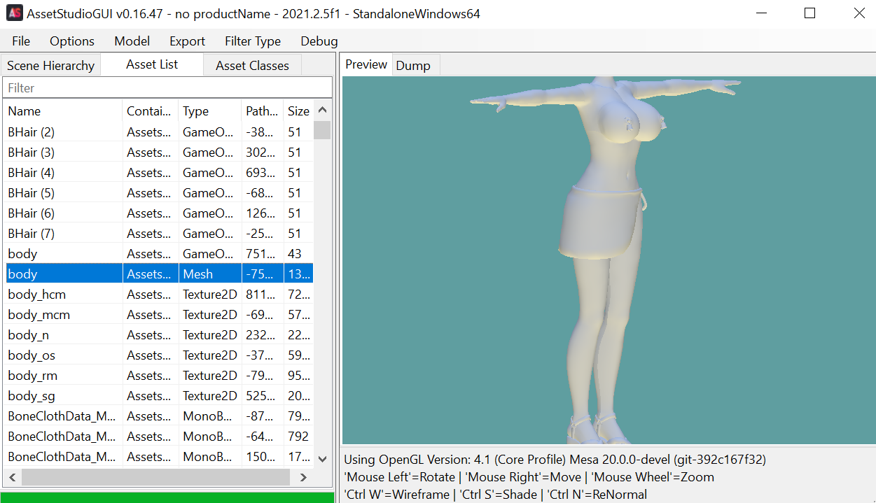Sort assets by Type column header
The width and height of the screenshot is (876, 503).
coord(210,111)
